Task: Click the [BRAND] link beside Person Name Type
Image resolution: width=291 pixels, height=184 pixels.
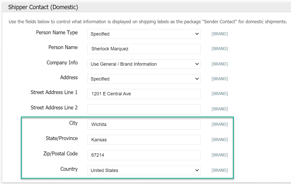Action: point(220,34)
